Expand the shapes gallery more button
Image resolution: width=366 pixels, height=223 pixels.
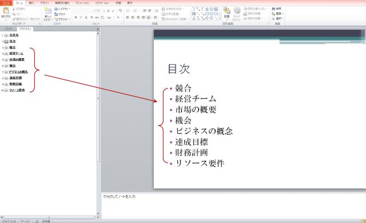(x=220, y=18)
